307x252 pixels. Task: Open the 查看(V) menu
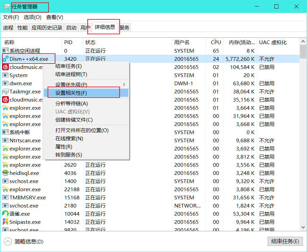55,17
